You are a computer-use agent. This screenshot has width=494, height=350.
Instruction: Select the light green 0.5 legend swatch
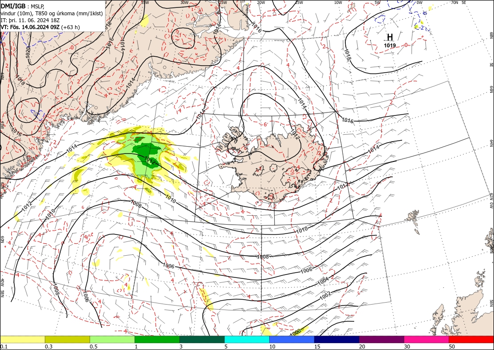click(x=112, y=339)
